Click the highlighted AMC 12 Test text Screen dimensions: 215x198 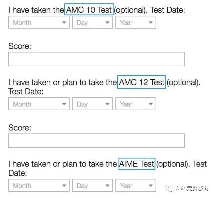141,82
